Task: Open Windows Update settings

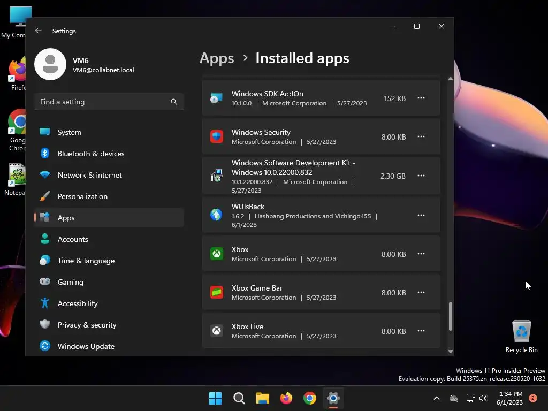Action: pyautogui.click(x=109, y=346)
